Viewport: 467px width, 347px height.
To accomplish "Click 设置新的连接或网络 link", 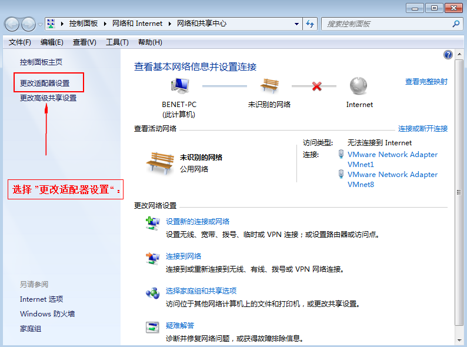I will pyautogui.click(x=198, y=222).
